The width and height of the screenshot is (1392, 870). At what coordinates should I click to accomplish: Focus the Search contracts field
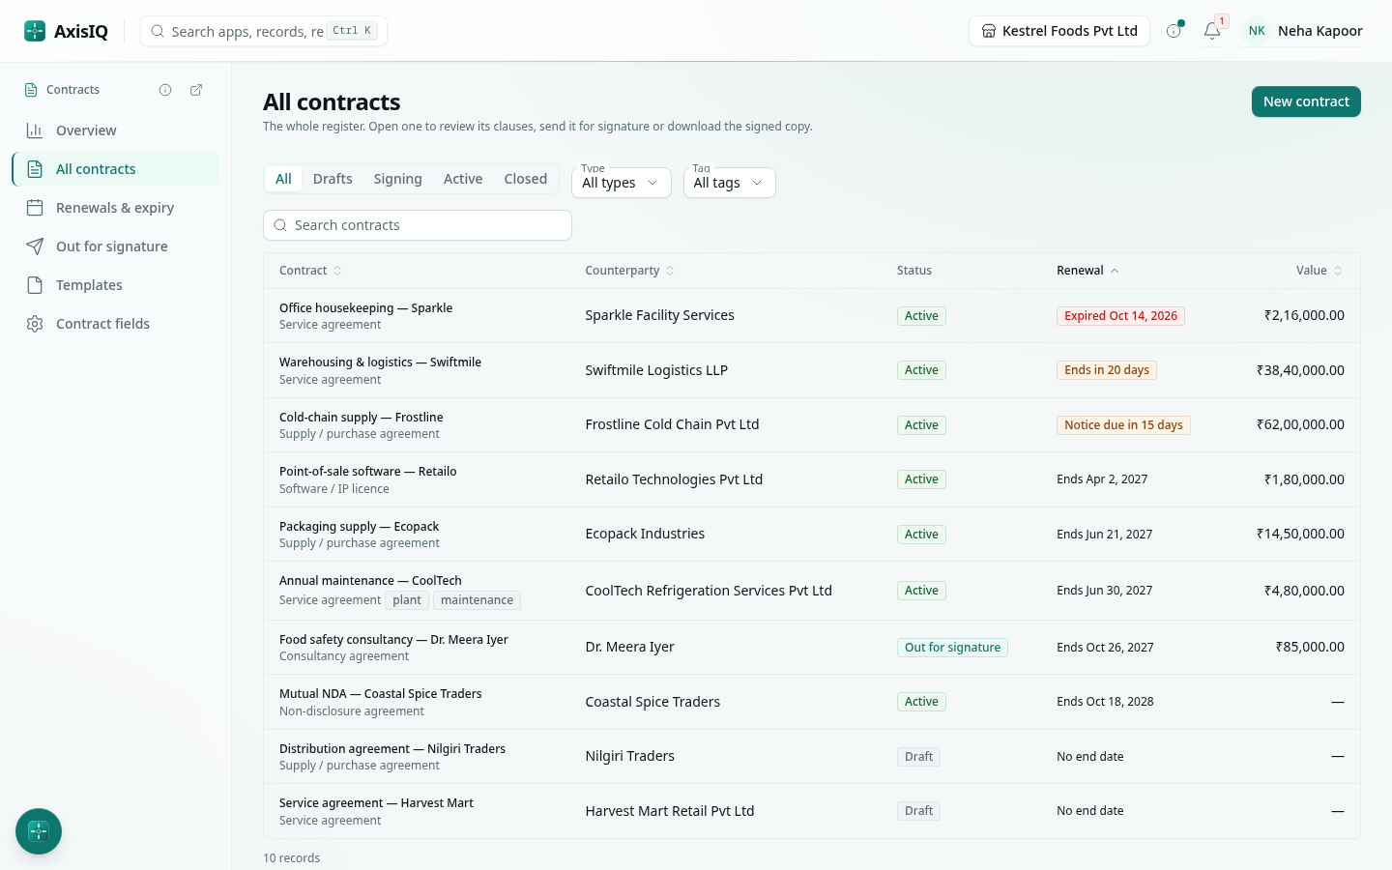[418, 225]
